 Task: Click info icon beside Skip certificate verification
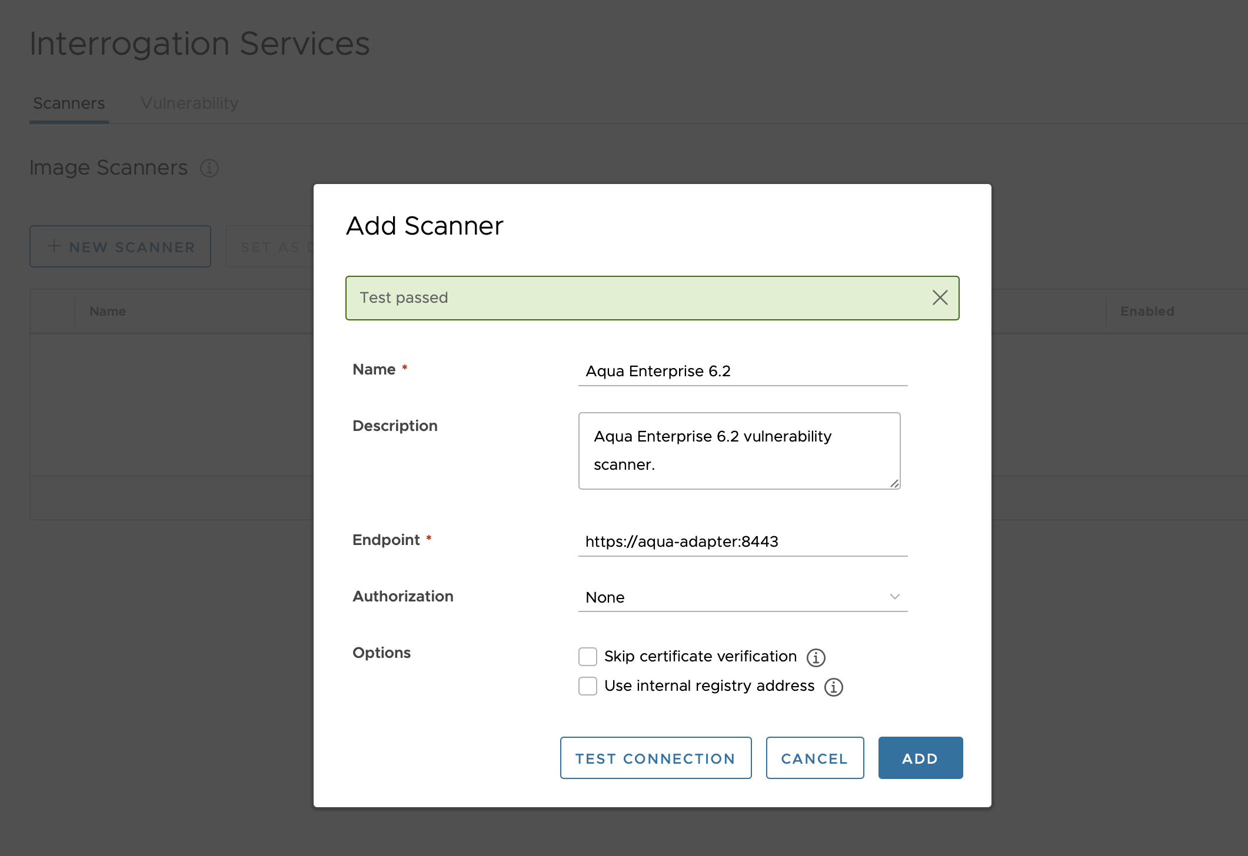[x=816, y=657]
